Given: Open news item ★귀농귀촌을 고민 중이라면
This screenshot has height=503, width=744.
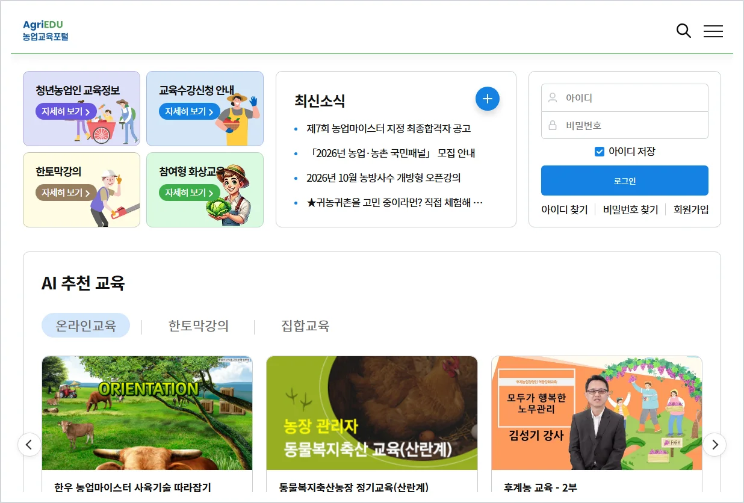Looking at the screenshot, I should coord(394,203).
